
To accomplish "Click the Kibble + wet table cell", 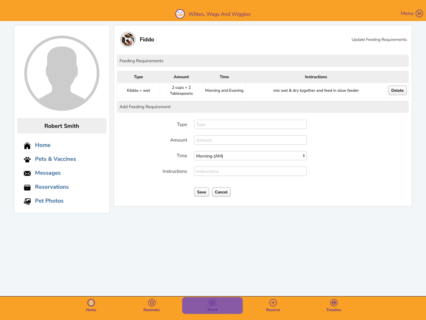I will tap(138, 90).
